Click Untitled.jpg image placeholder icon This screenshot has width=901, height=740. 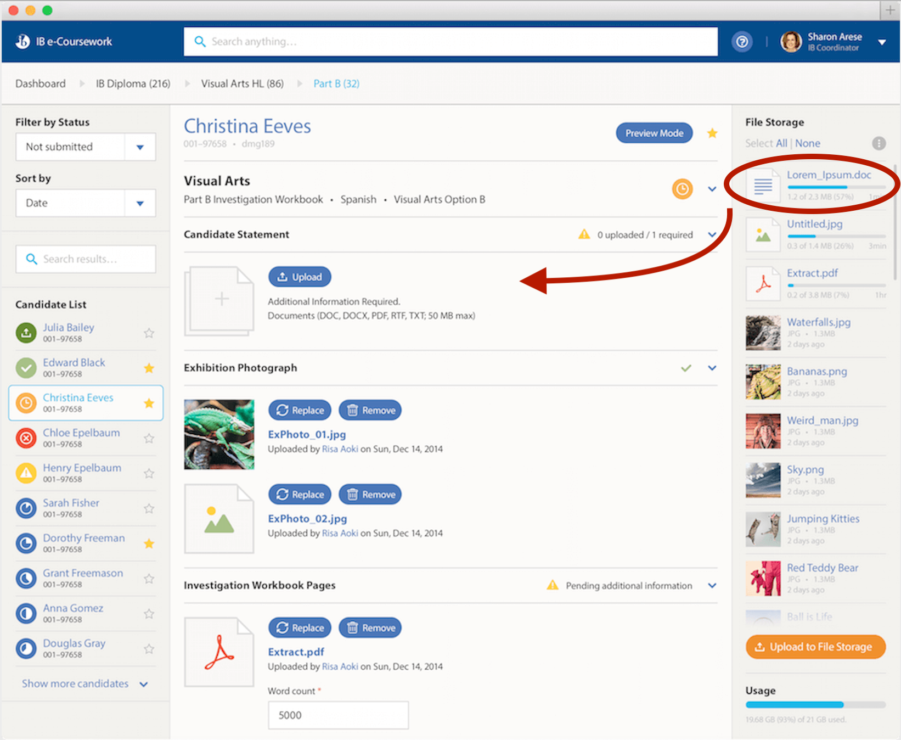point(763,235)
